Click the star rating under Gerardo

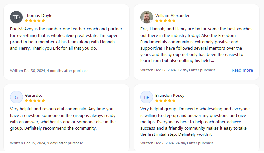point(35,101)
